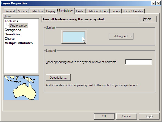This screenshot has height=122, width=162.
Task: Close the Layer Properties dialog
Action: [158, 3]
